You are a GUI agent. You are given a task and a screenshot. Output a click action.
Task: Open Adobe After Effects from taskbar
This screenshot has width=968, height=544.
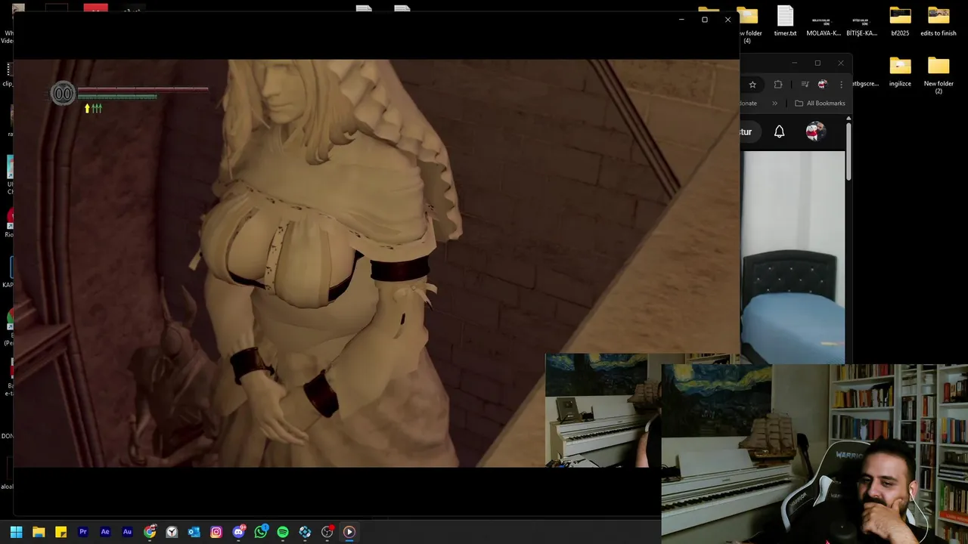point(105,532)
